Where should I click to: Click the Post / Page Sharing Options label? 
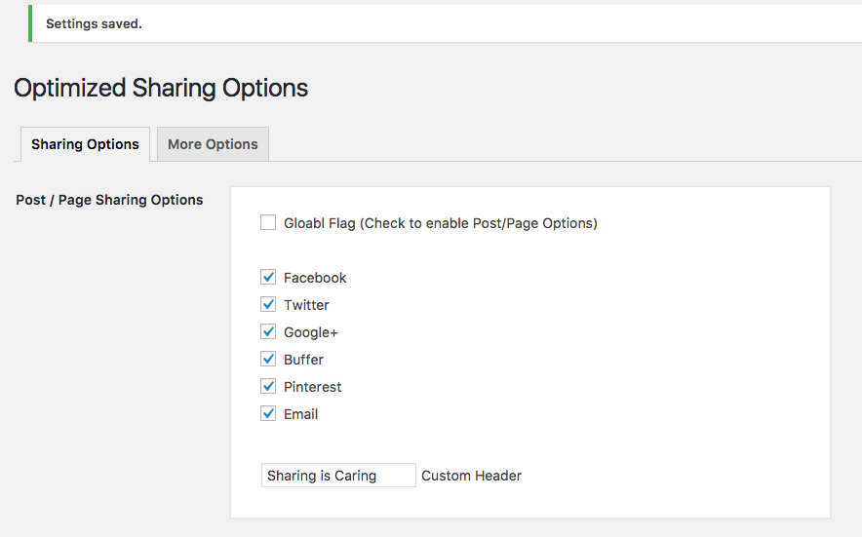[109, 200]
